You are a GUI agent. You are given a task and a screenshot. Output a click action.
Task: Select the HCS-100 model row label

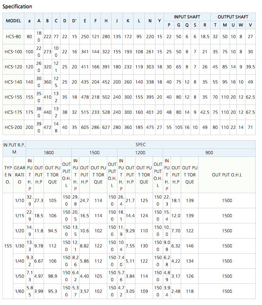[13, 52]
